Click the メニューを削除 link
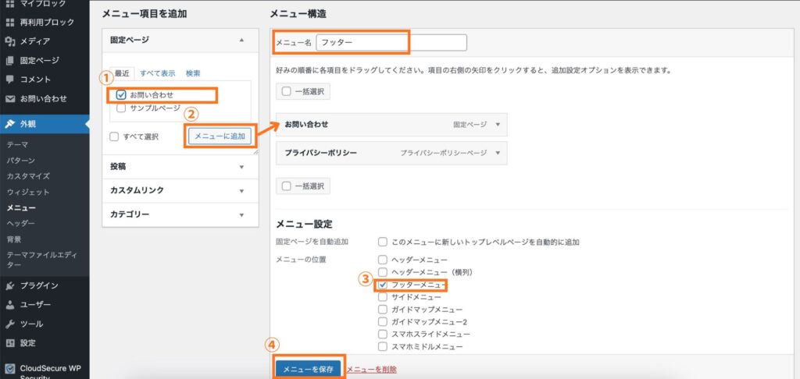Image resolution: width=800 pixels, height=379 pixels. pyautogui.click(x=371, y=370)
